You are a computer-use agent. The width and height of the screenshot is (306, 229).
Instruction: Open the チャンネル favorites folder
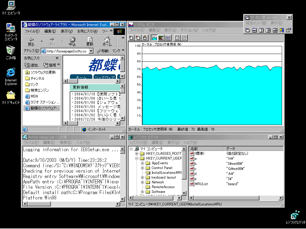35,78
